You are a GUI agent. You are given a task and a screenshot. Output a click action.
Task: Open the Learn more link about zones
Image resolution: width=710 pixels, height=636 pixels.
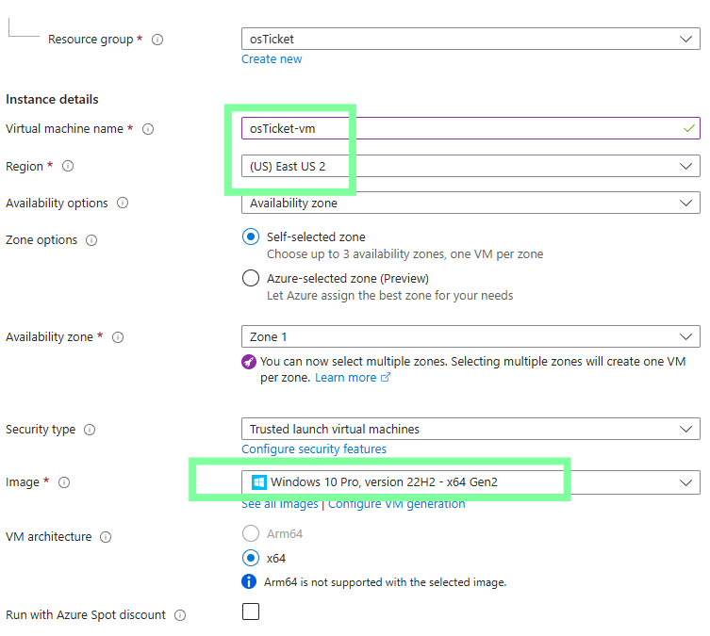[x=345, y=378]
